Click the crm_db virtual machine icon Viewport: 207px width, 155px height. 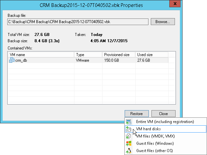pos(12,60)
